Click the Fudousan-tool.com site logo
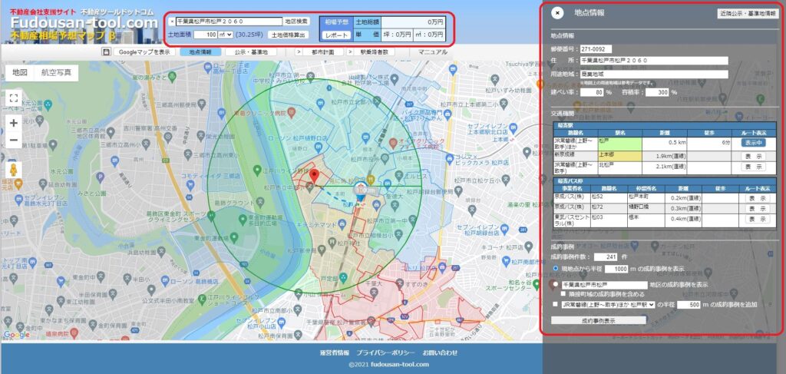Screen dimensions: 786x374 84,24
